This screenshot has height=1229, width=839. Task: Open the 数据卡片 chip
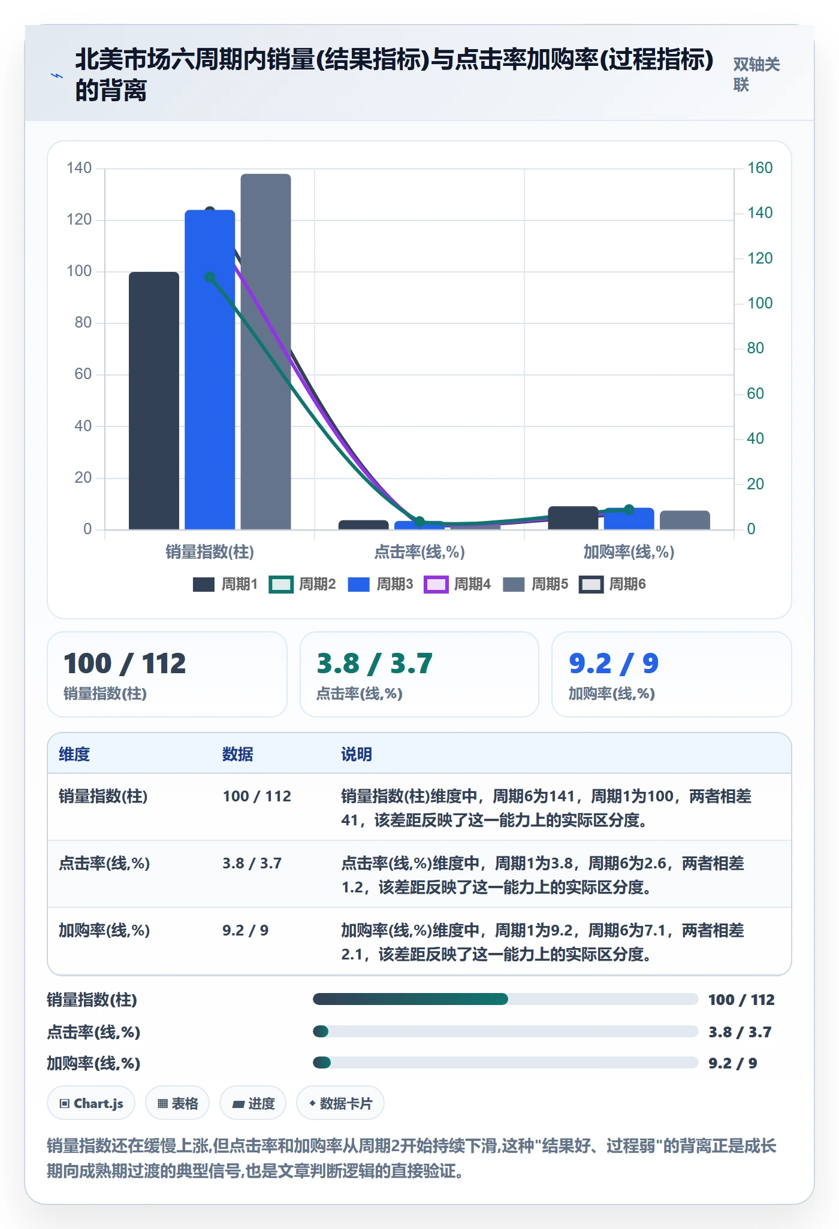tap(340, 1103)
